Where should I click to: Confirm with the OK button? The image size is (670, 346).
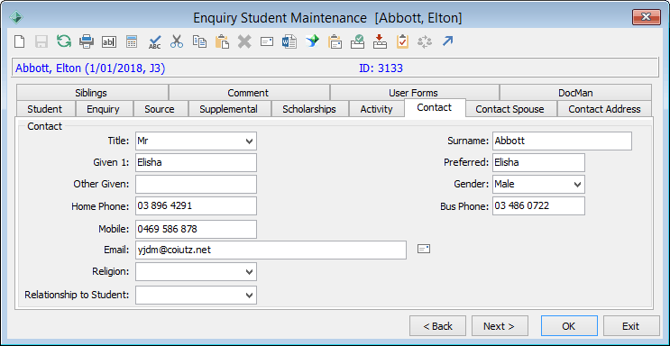click(569, 326)
